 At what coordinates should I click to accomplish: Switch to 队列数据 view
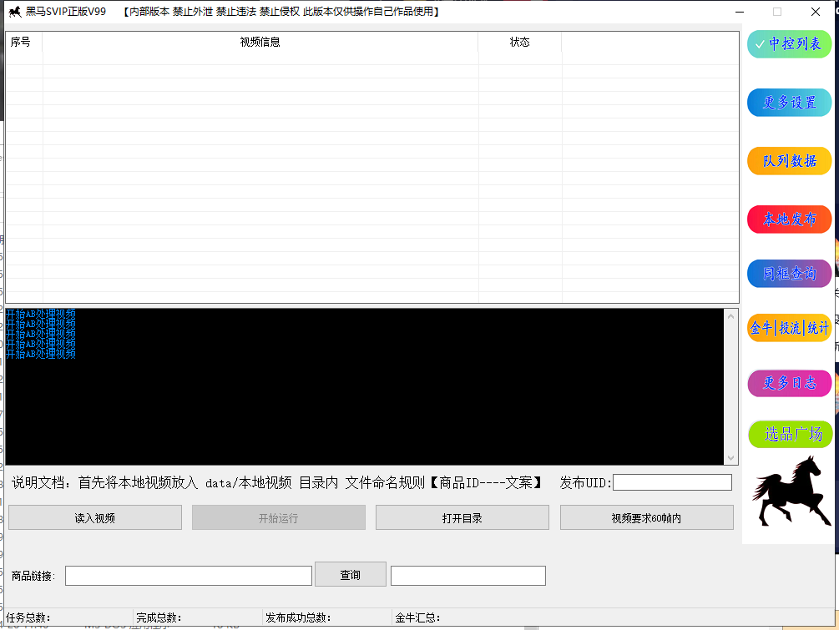(x=789, y=161)
